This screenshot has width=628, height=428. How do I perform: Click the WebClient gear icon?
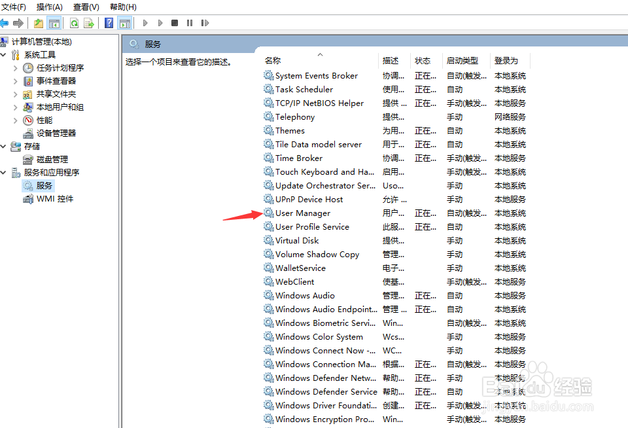268,281
